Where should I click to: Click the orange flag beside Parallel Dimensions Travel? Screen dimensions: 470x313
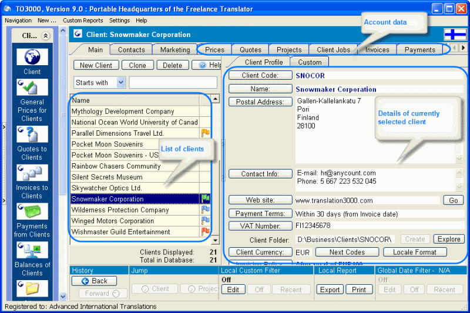(x=205, y=133)
